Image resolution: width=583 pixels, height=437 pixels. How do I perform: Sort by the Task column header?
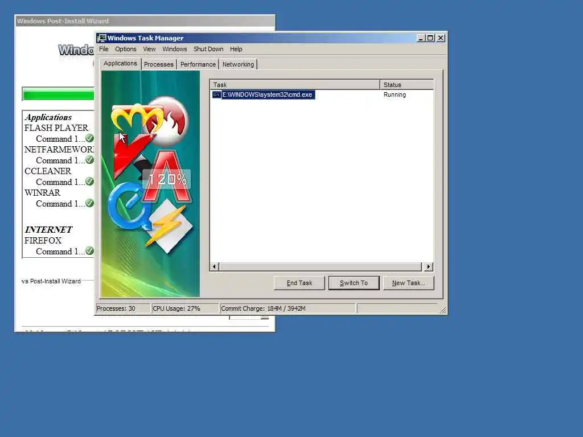(295, 85)
